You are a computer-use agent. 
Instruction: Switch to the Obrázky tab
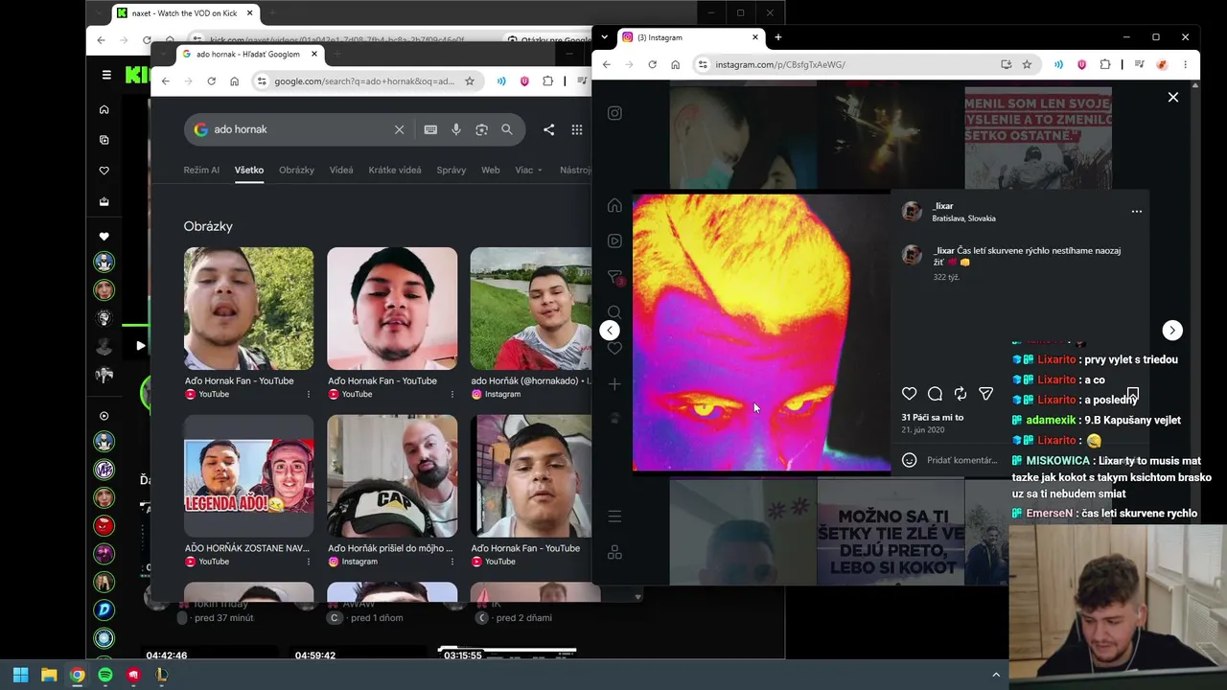click(x=296, y=170)
